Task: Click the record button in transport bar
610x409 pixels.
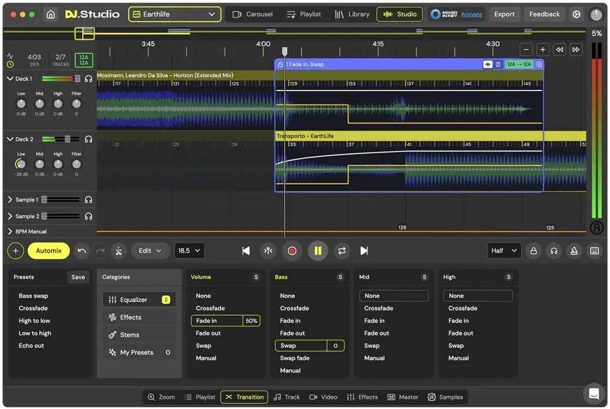Action: 292,251
